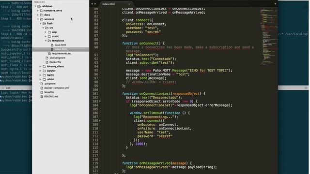Click the compose_envs folder icon

(42, 11)
